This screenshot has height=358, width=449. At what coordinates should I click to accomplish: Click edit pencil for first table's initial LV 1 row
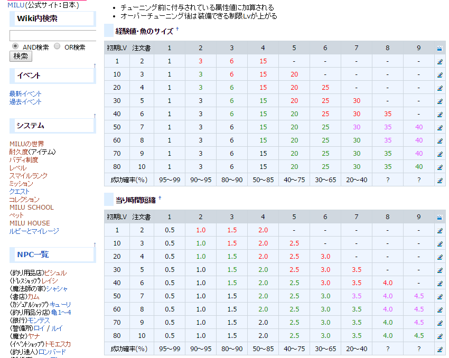(439, 61)
